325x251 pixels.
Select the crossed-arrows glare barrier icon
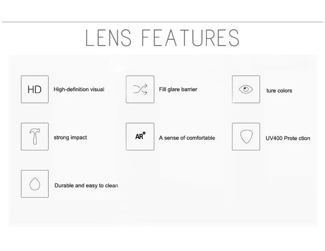(x=140, y=90)
